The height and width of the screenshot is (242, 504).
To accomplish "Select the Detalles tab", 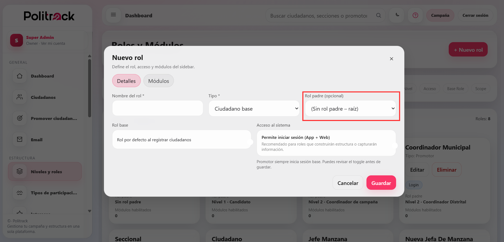I will point(126,80).
